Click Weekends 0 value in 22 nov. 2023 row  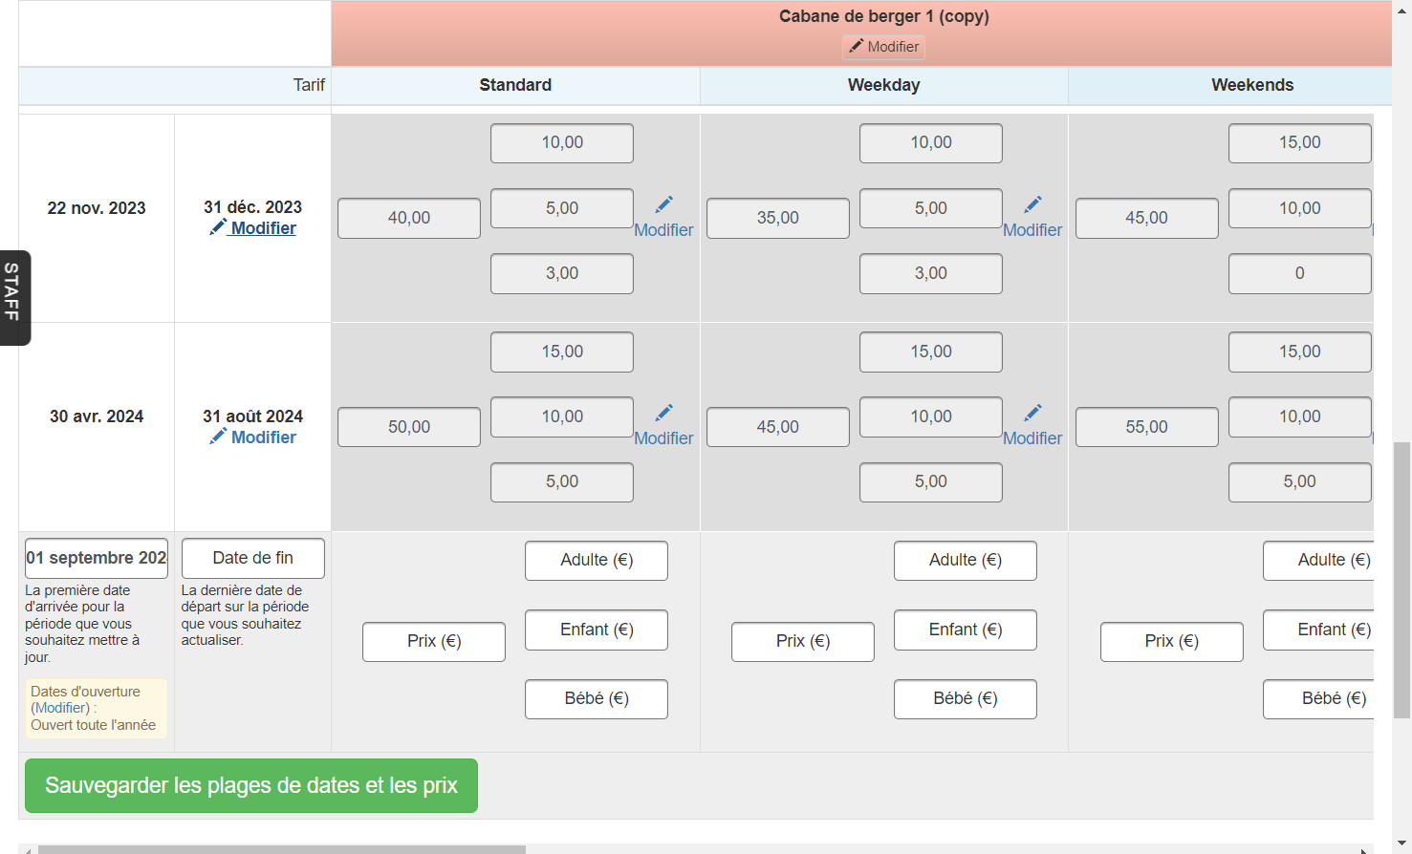[x=1300, y=273]
